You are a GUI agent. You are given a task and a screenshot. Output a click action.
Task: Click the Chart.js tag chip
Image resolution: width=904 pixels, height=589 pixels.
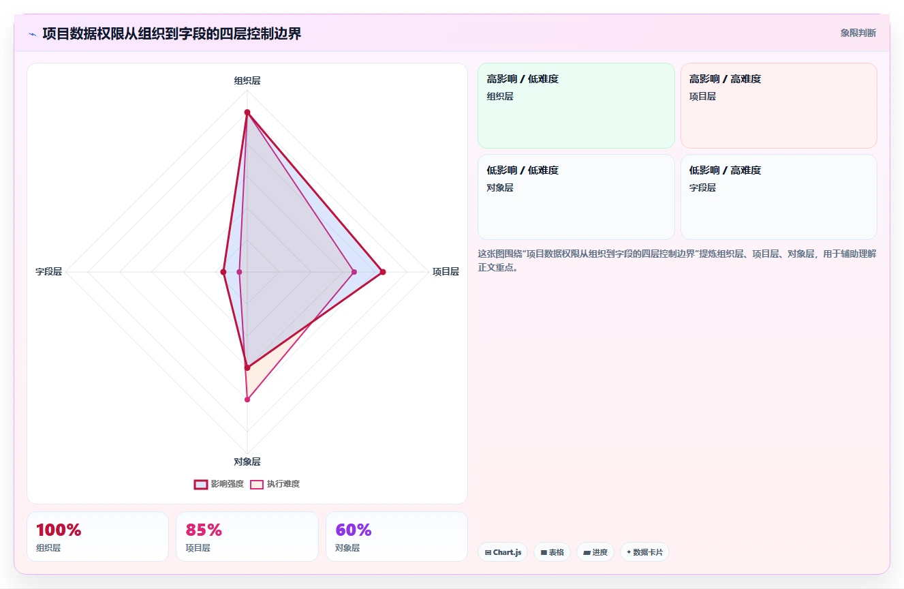click(503, 552)
